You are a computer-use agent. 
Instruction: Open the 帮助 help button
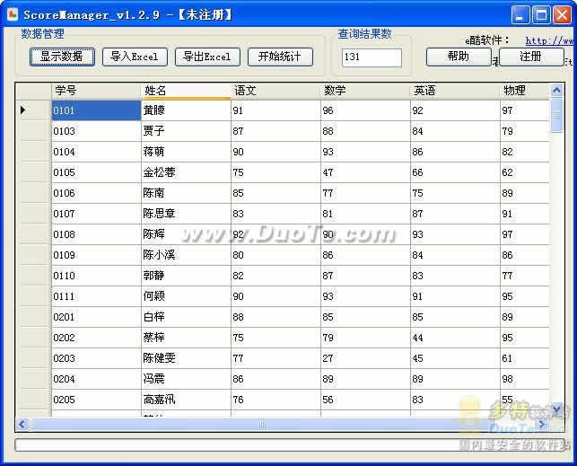tap(459, 57)
